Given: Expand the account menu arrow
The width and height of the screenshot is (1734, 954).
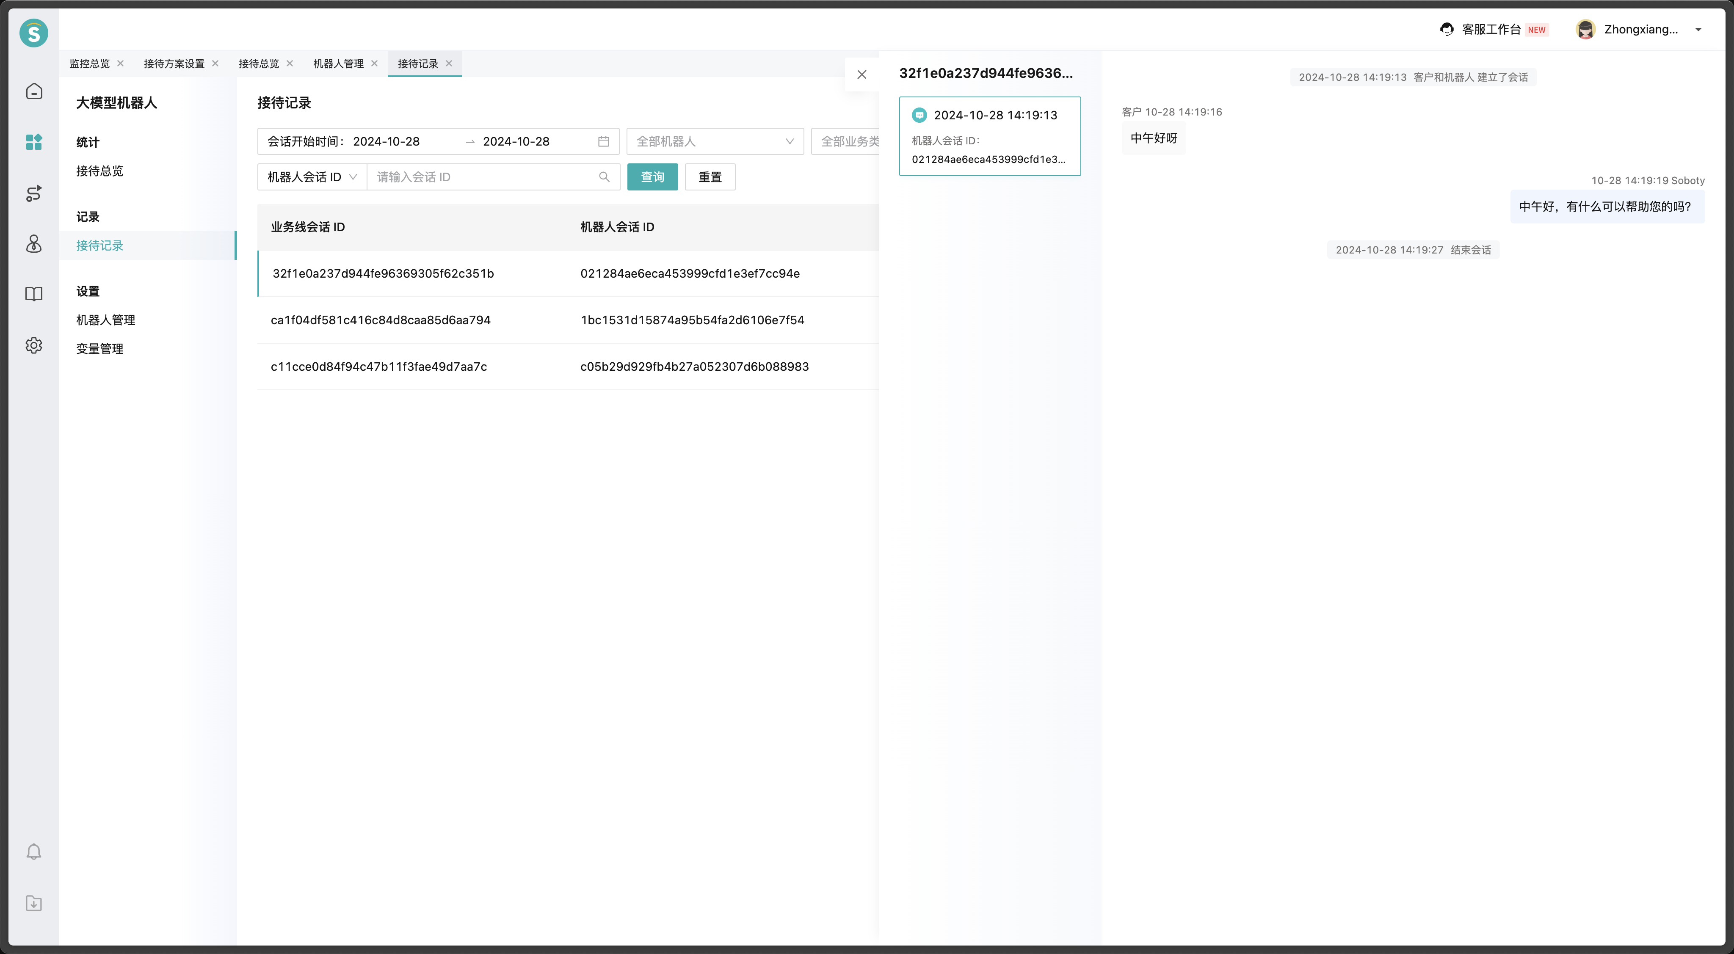Looking at the screenshot, I should [1698, 30].
